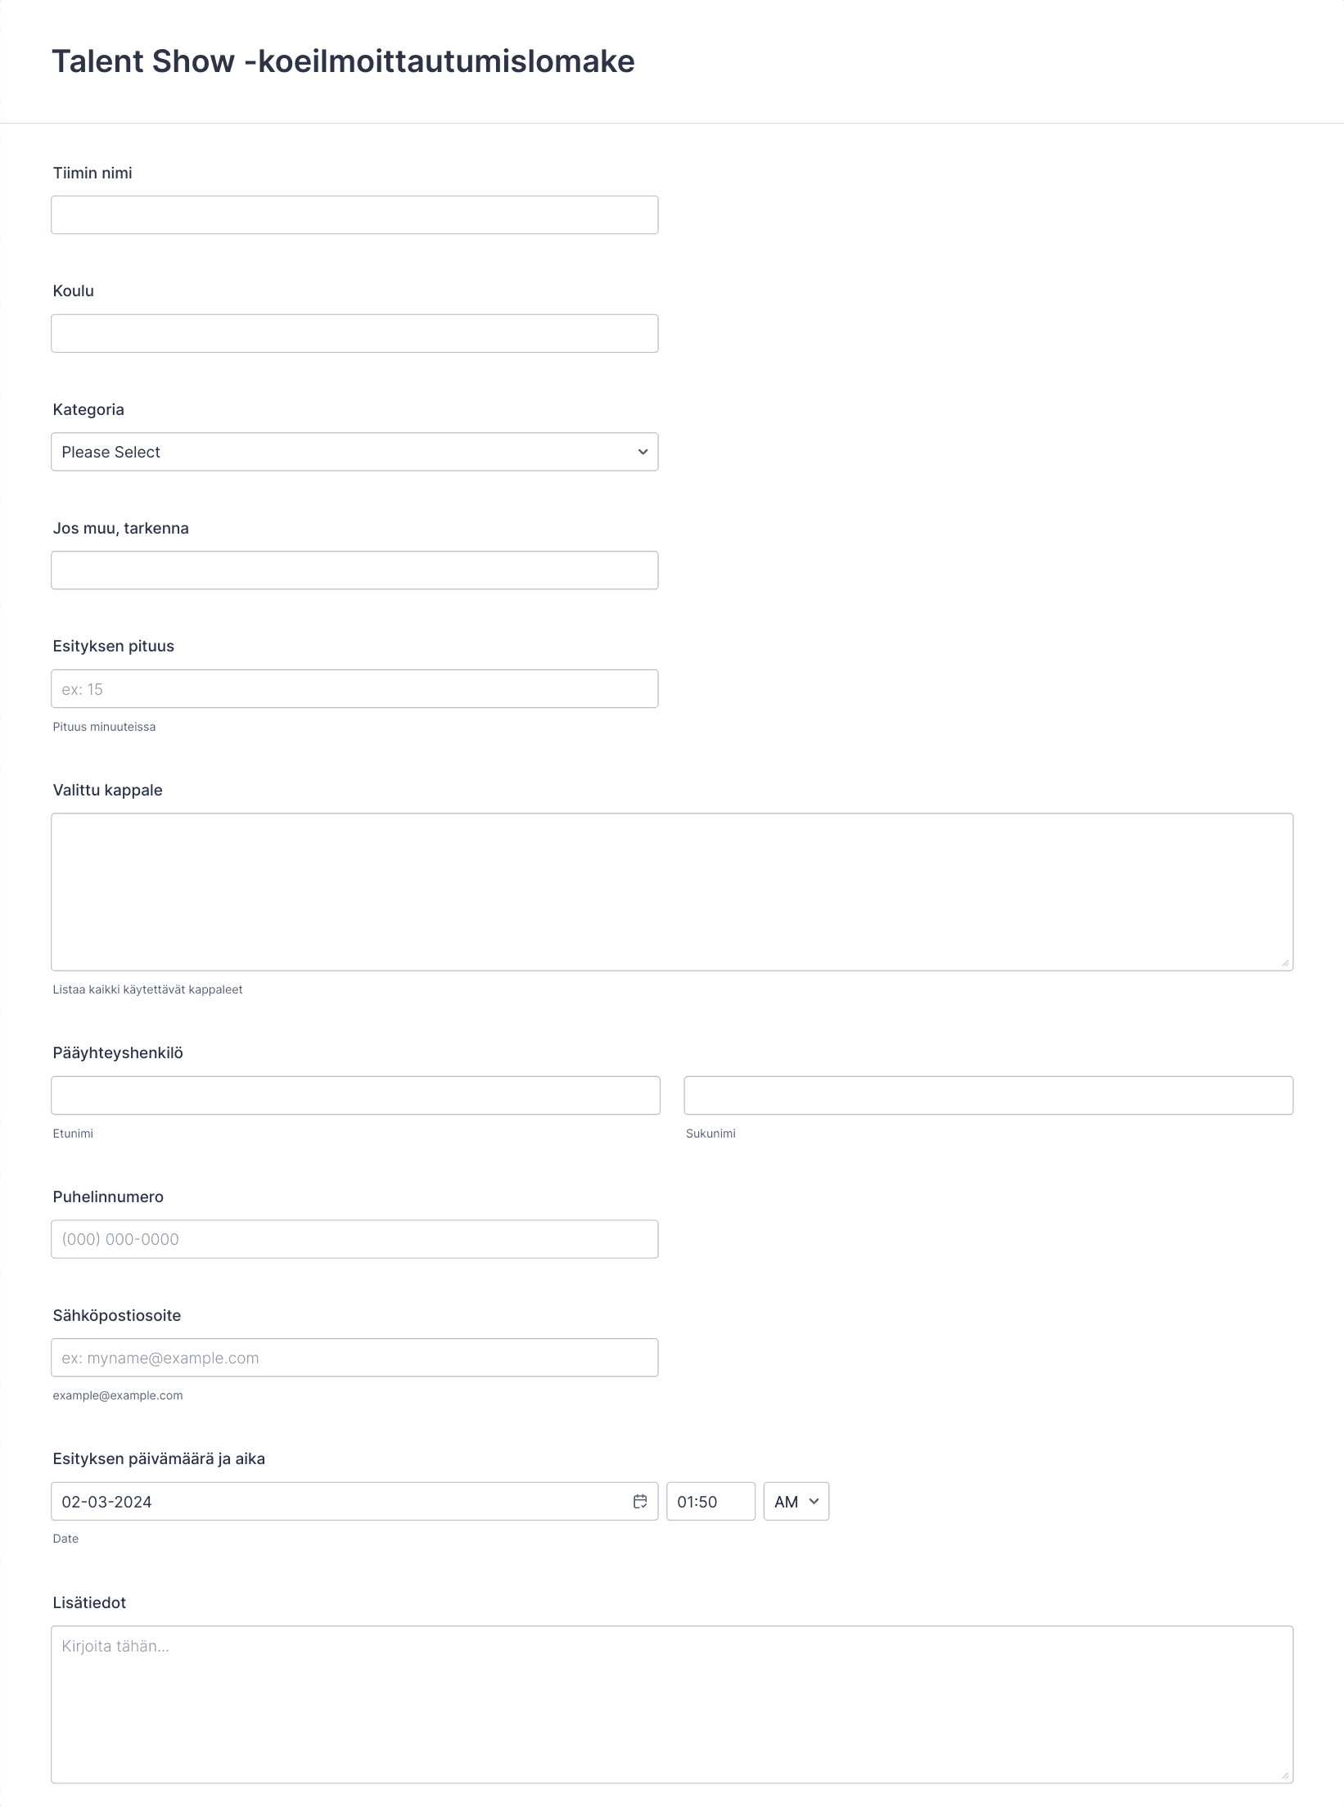Select the Esityksen pituus number field
1344x1807 pixels.
pos(354,689)
